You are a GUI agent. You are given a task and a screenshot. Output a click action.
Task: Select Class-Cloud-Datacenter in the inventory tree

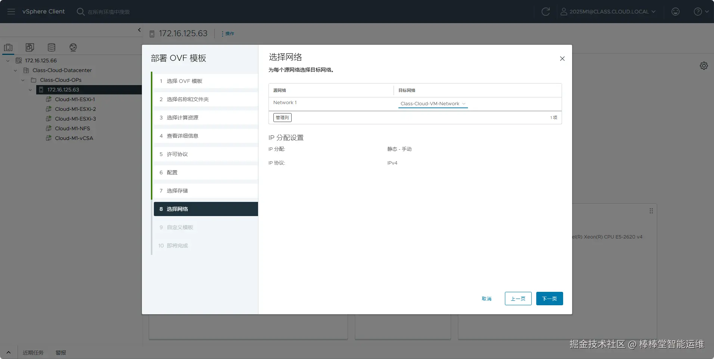tap(62, 70)
